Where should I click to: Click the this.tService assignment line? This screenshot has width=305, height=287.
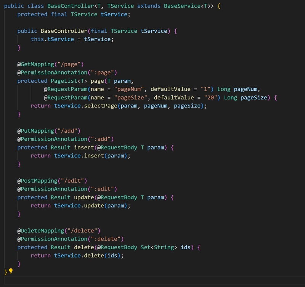[72, 39]
